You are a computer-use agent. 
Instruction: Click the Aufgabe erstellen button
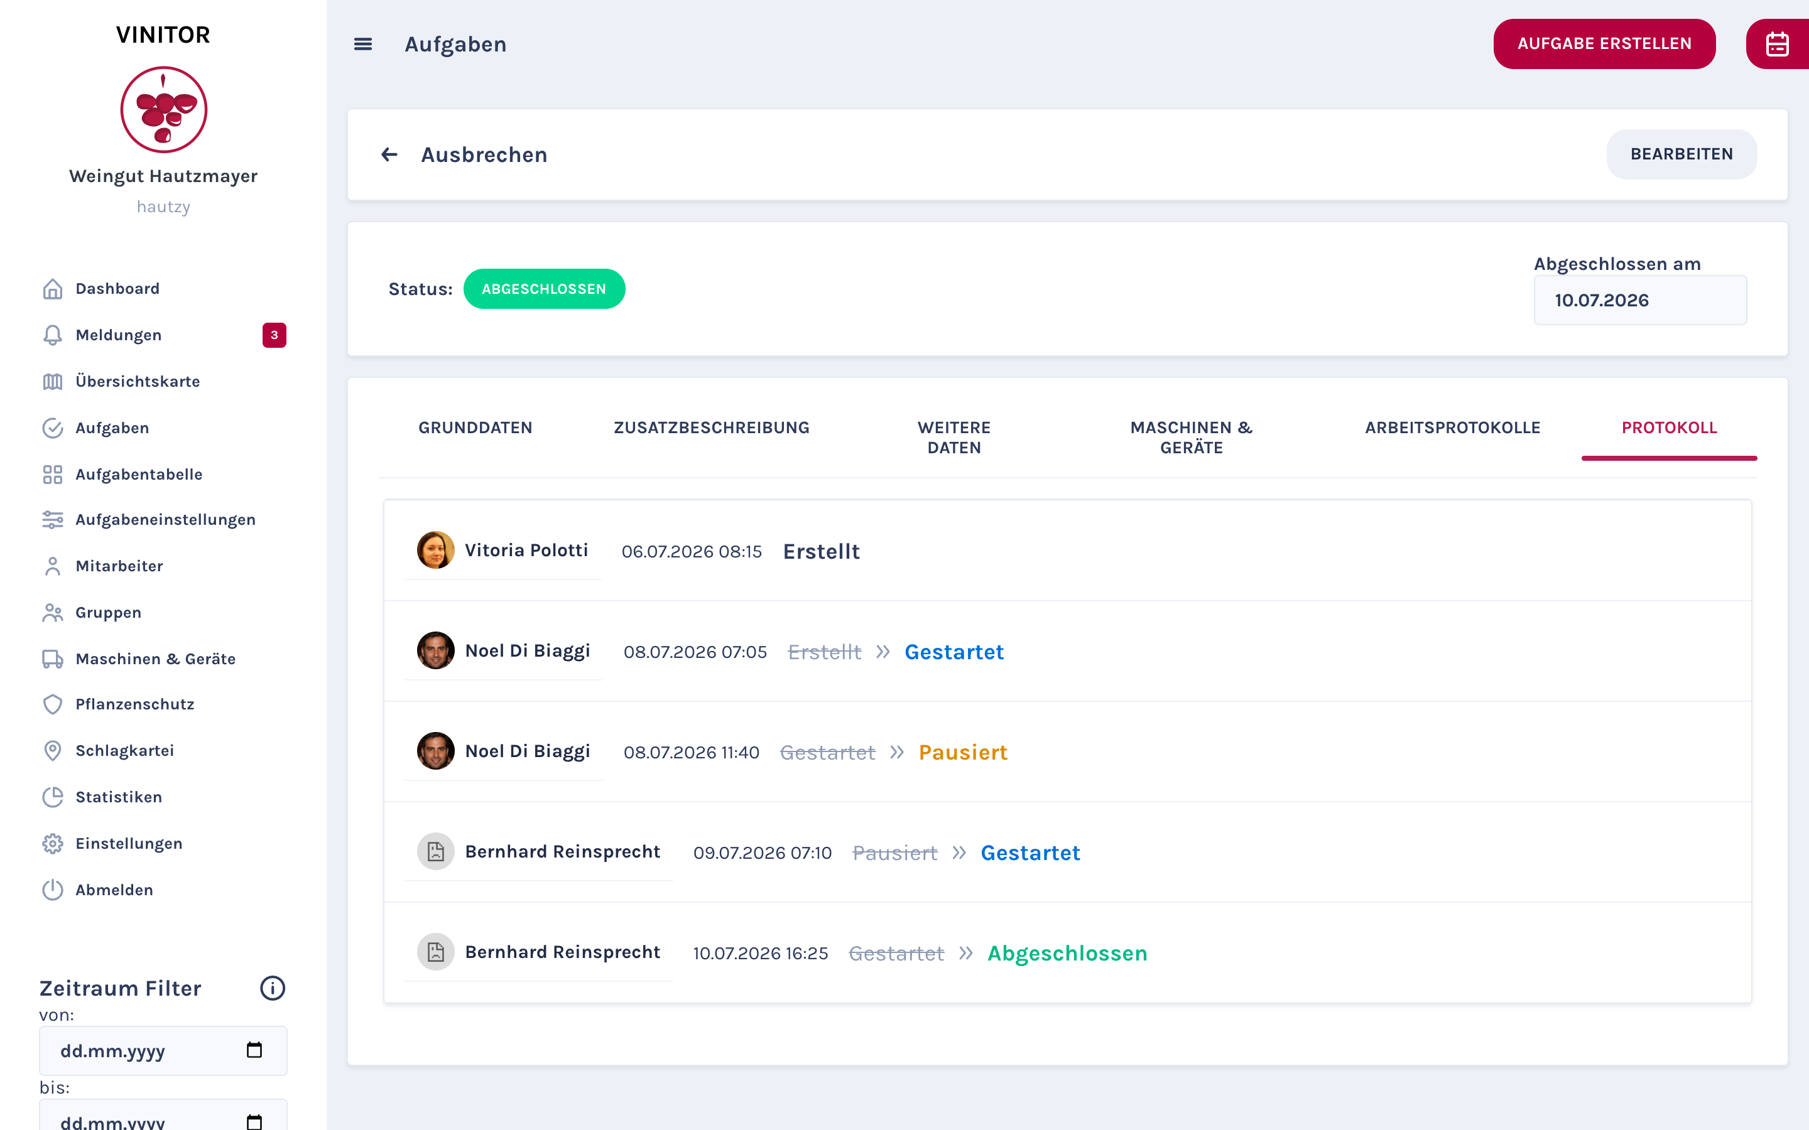coord(1604,44)
